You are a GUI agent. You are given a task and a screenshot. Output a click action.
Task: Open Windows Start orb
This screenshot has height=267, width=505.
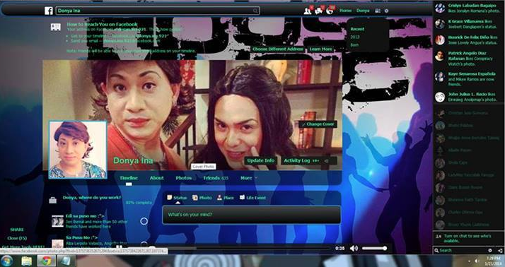7,261
